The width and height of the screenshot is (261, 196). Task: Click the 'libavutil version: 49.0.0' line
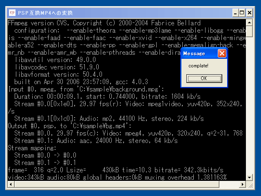pos(55,60)
